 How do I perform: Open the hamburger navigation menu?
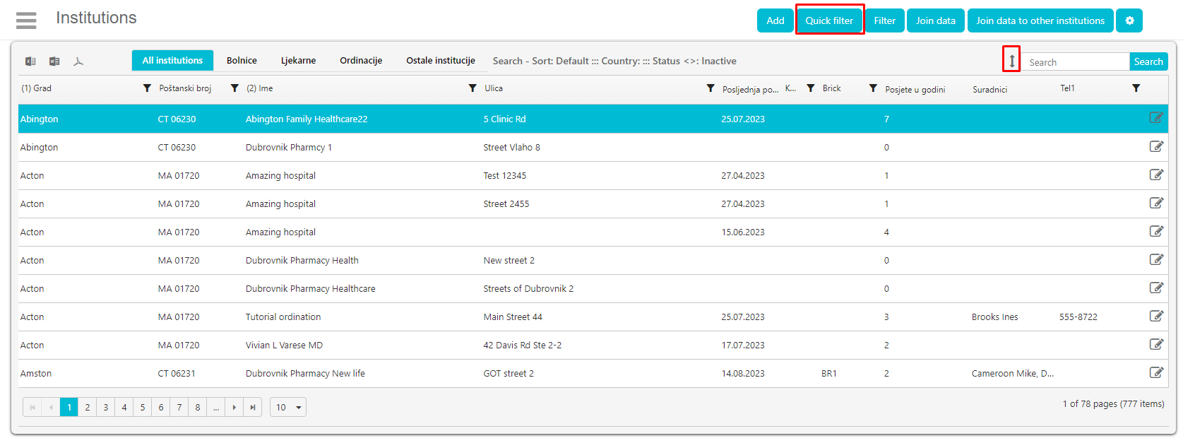(x=26, y=20)
